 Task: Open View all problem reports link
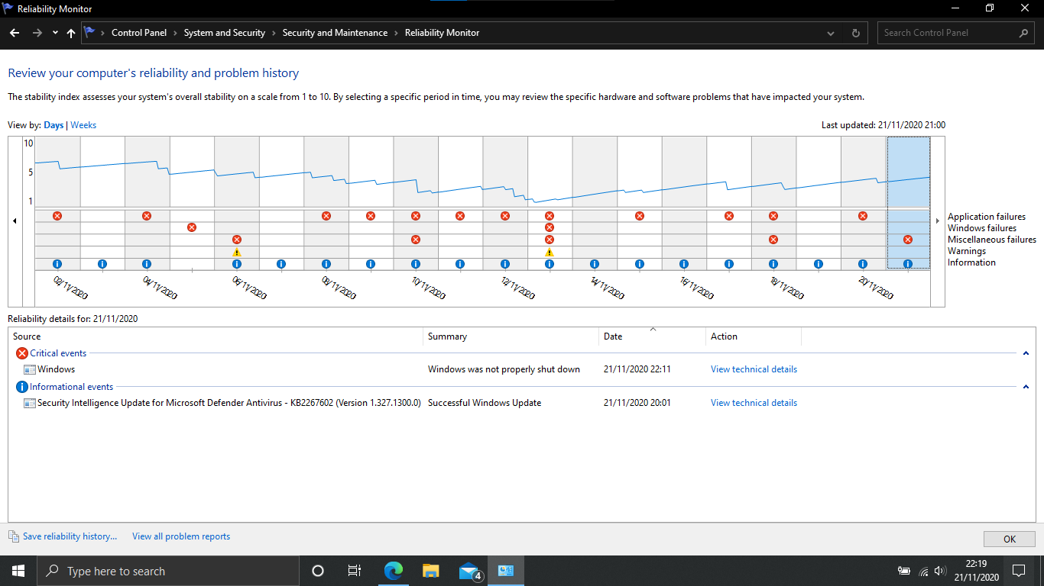(x=181, y=536)
